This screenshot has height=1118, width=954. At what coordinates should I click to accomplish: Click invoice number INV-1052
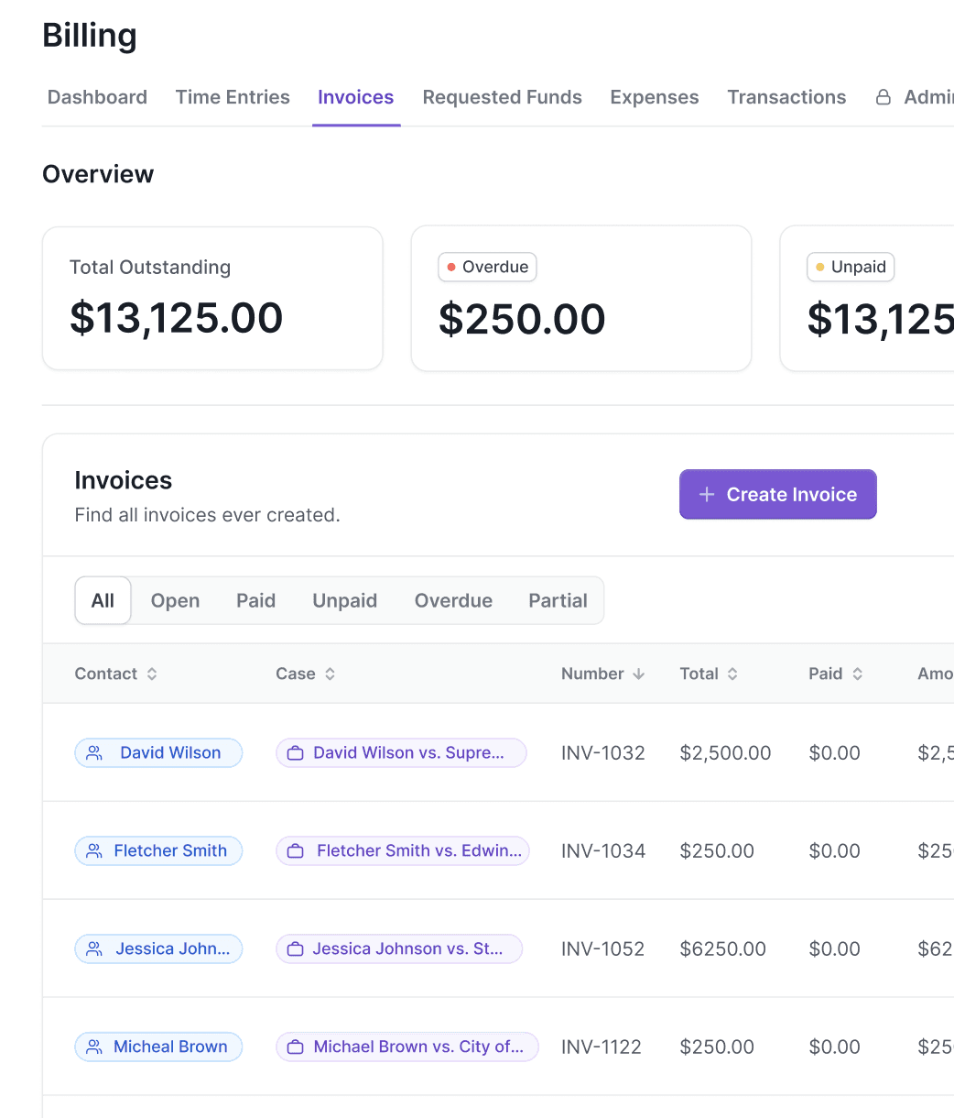click(x=603, y=949)
